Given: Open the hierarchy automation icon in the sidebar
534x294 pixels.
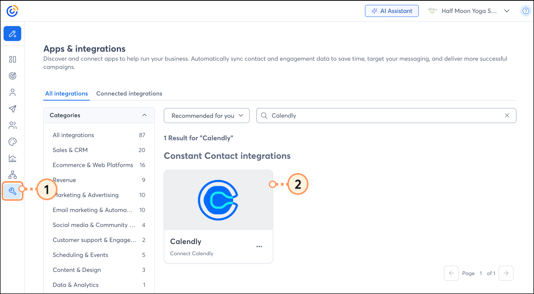Looking at the screenshot, I should click(13, 175).
